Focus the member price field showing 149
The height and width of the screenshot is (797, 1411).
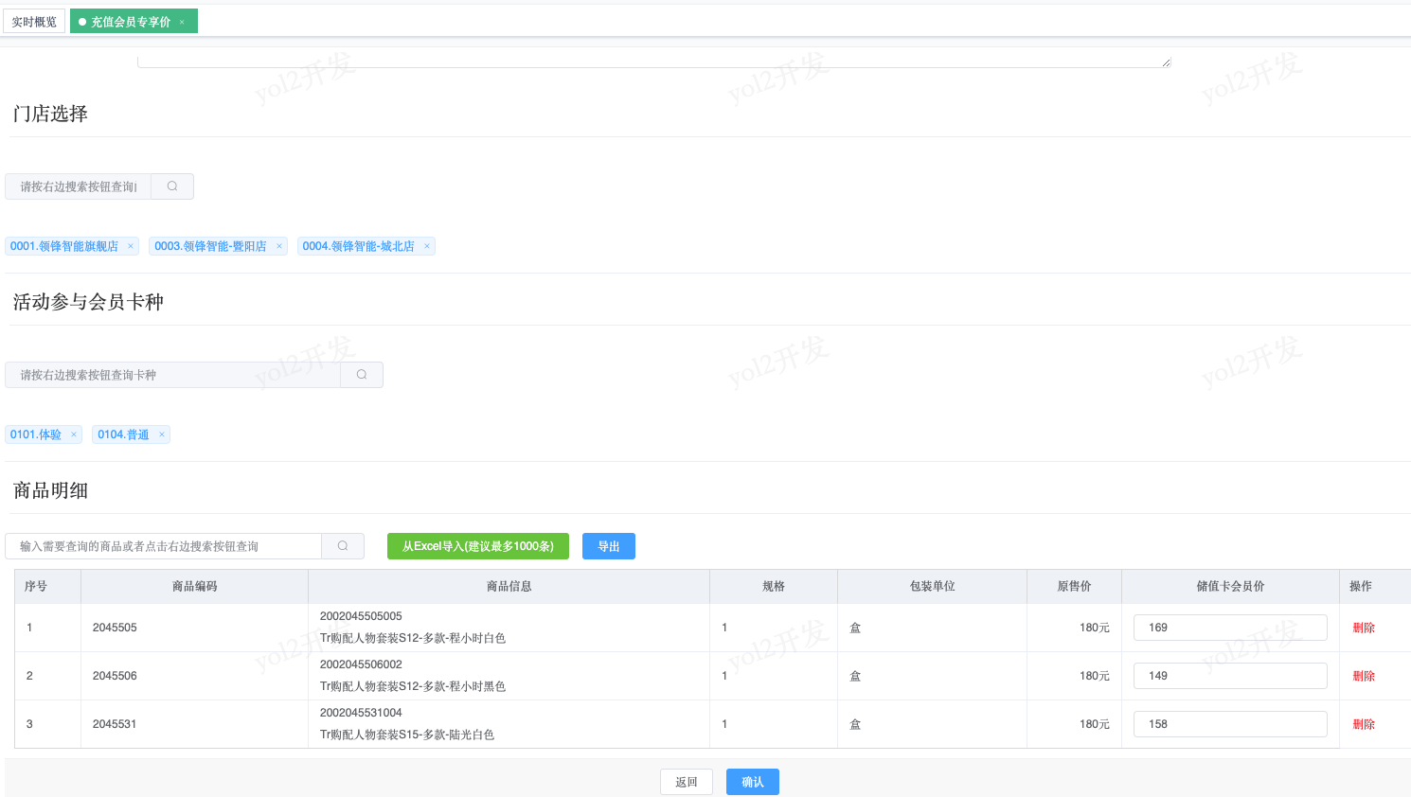(x=1229, y=676)
